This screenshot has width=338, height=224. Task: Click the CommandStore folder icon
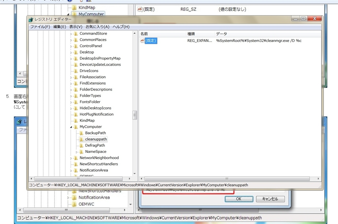click(76, 34)
